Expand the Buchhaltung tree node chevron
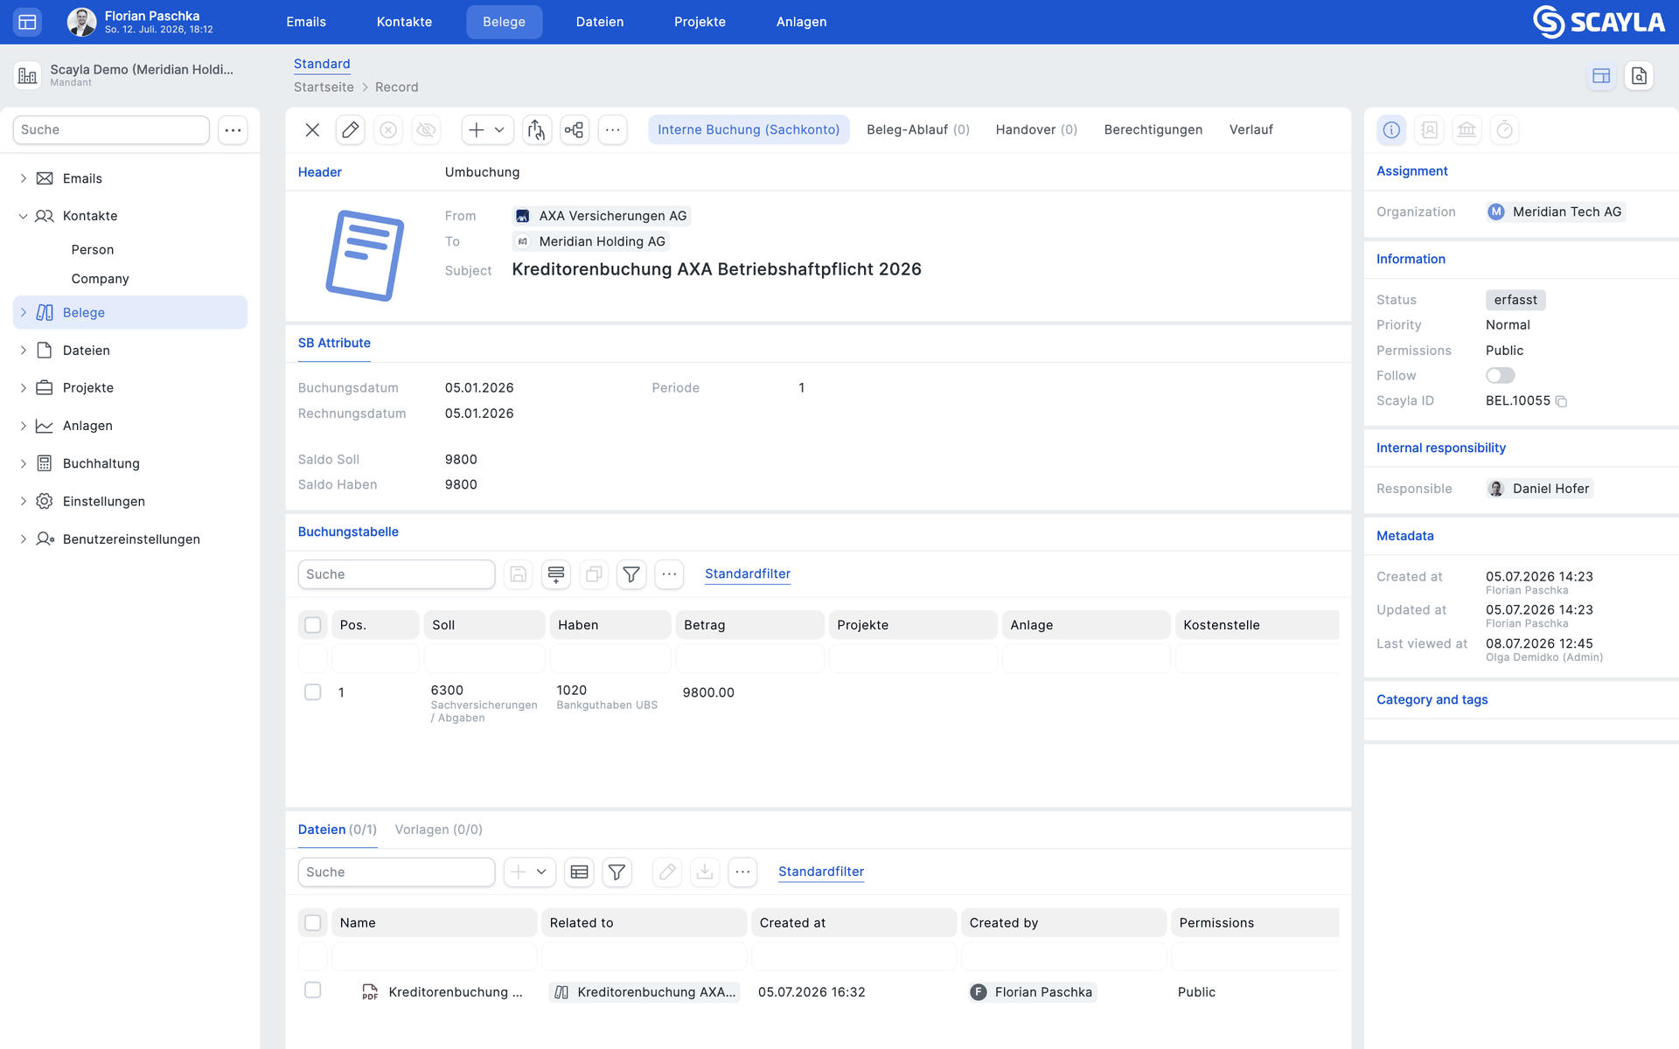The image size is (1679, 1049). click(24, 463)
